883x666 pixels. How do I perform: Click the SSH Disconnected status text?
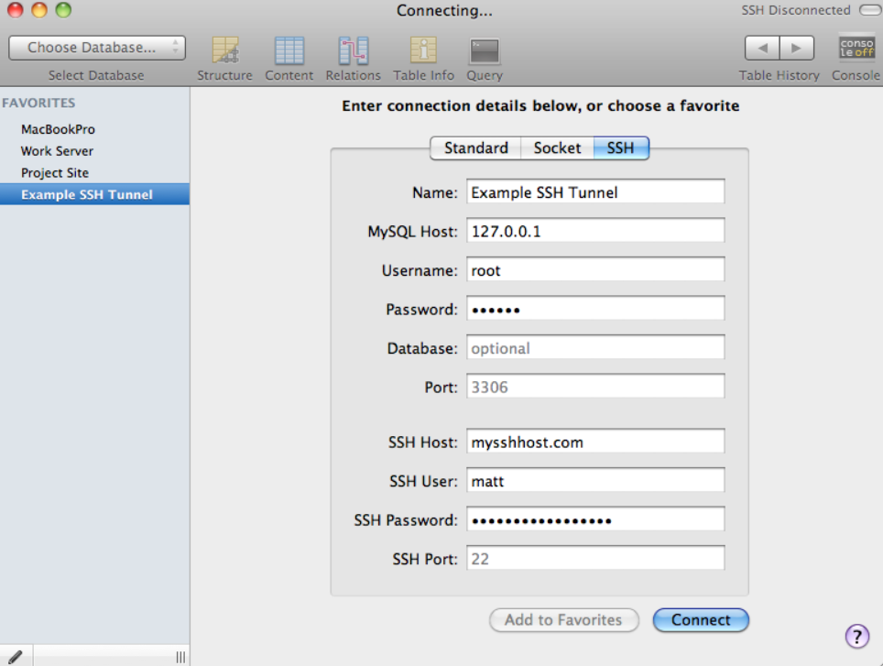pyautogui.click(x=796, y=10)
